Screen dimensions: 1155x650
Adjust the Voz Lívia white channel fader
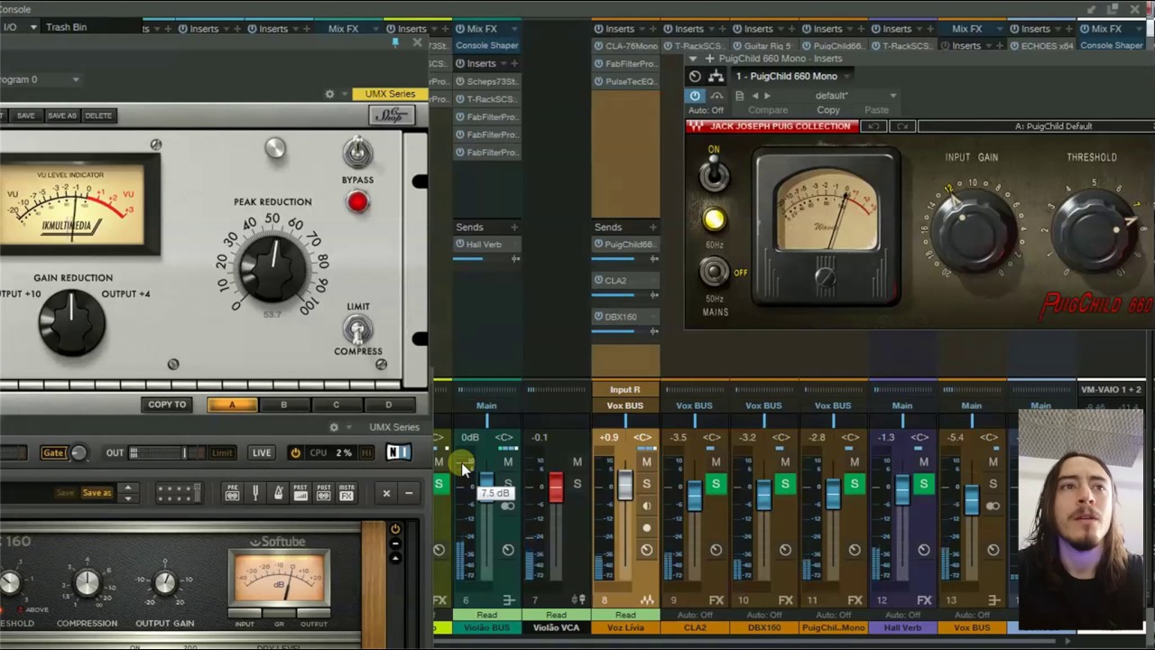625,483
